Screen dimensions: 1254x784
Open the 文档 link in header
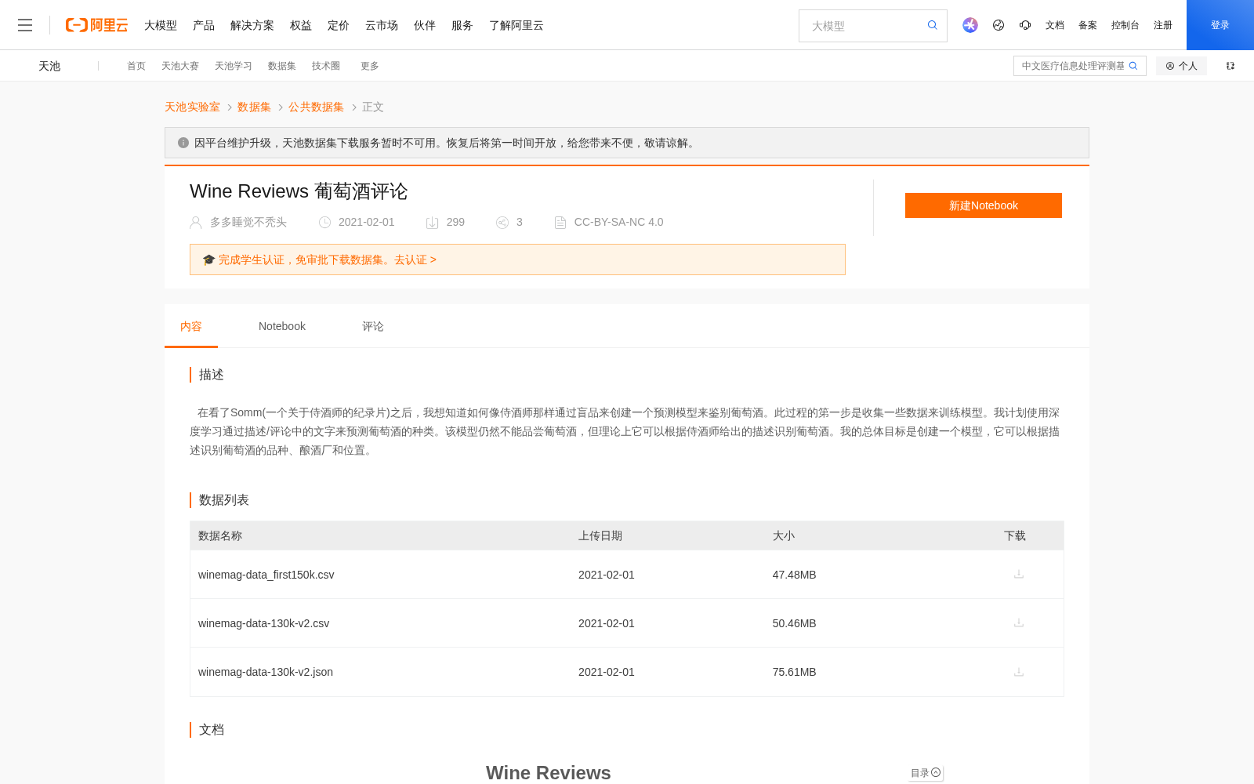(1055, 25)
